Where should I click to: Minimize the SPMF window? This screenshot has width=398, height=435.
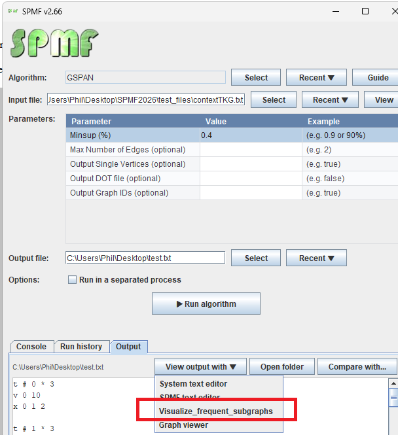(x=336, y=11)
